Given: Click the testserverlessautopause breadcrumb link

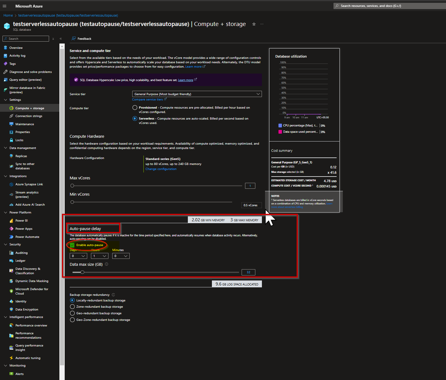Looking at the screenshot, I should click(x=68, y=15).
